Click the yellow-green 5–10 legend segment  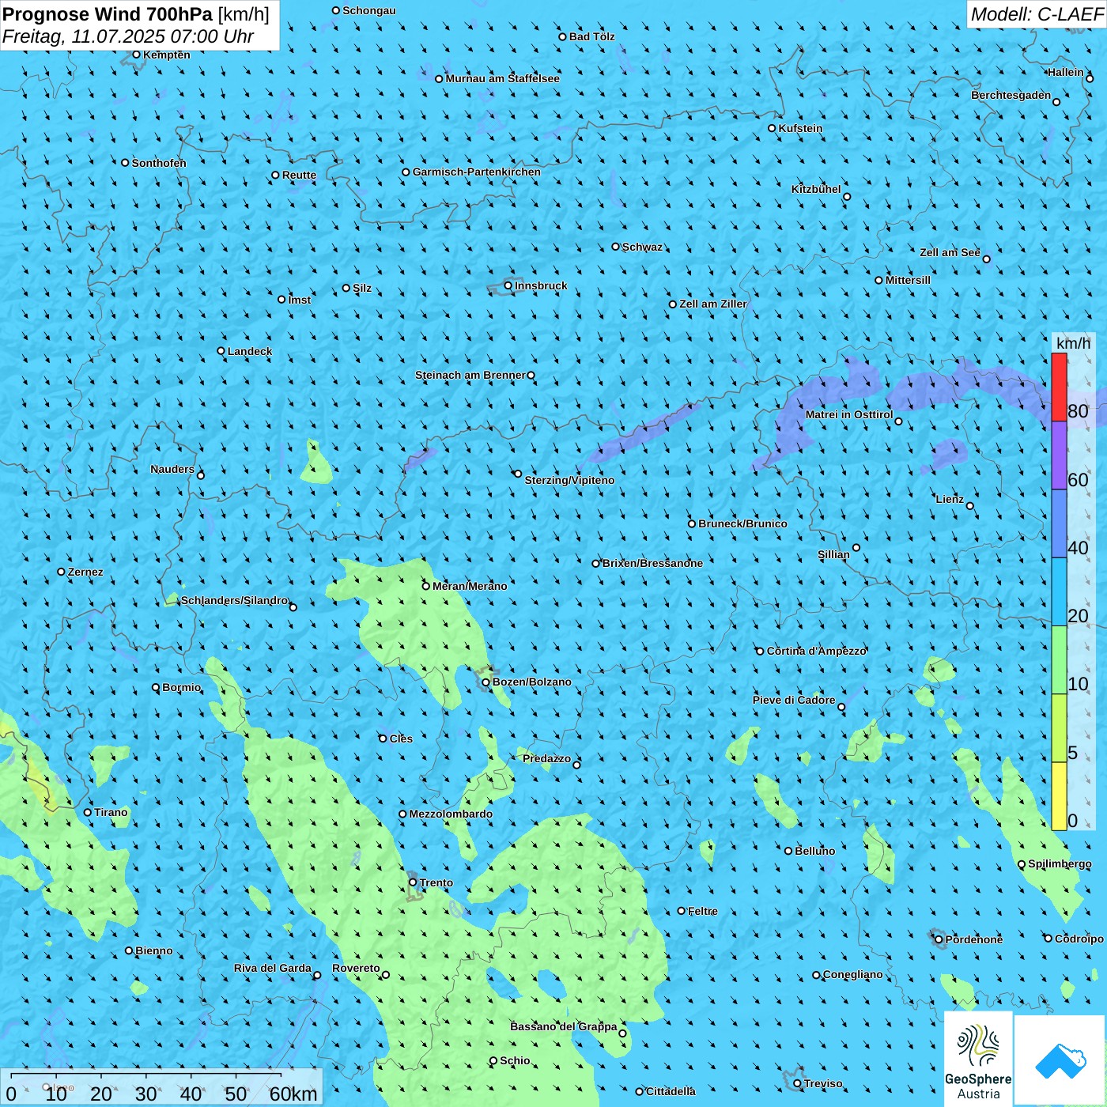pos(1059,728)
